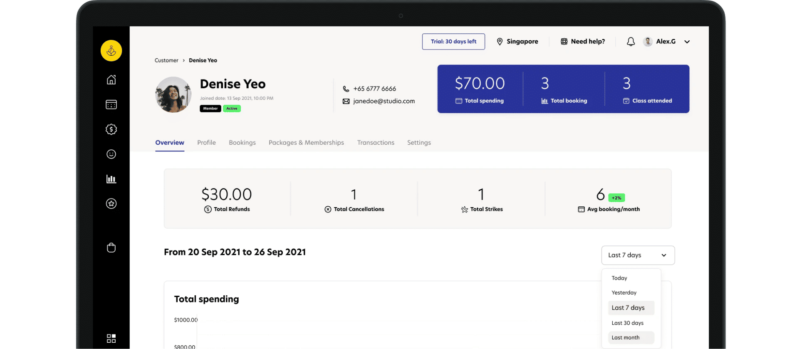Click the Total booking chart icon
This screenshot has height=349, width=802.
(x=545, y=101)
